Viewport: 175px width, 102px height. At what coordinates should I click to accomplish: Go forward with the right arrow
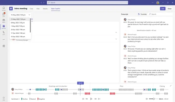tap(44, 2)
